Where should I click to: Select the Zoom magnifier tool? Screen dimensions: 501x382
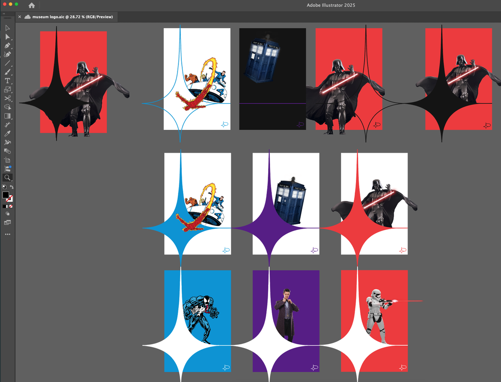7,178
